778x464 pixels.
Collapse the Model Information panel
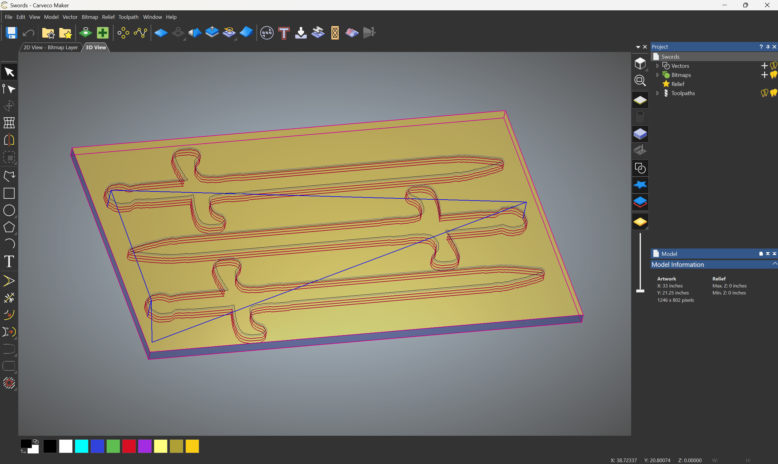click(775, 264)
